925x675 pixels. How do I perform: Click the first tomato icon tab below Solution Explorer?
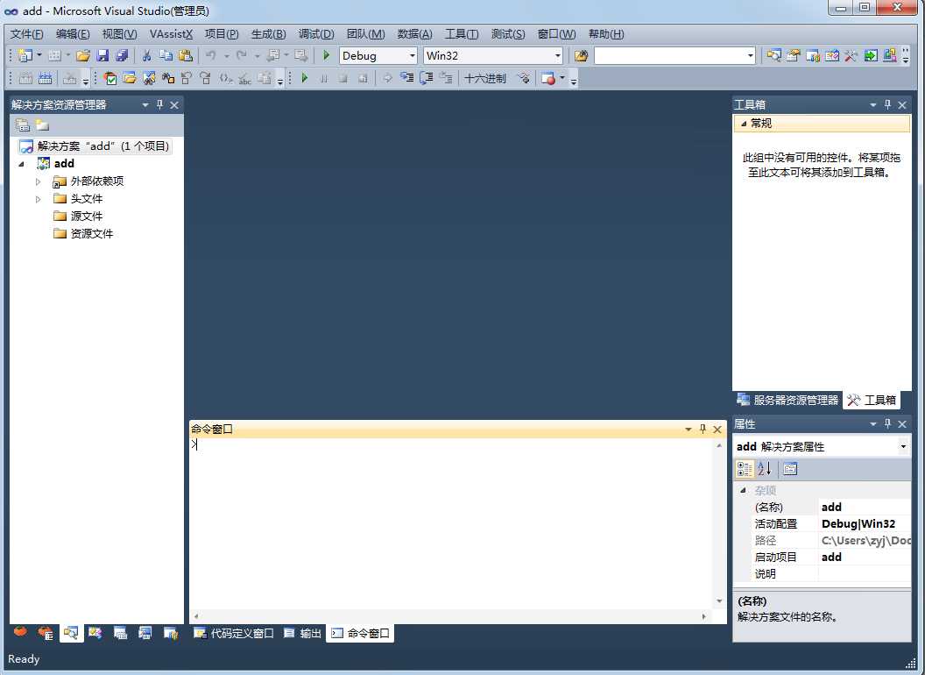tap(21, 632)
